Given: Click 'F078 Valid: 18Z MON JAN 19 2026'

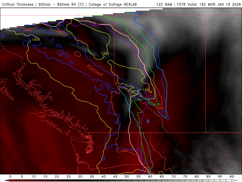Looking at the screenshot, I should point(209,5).
